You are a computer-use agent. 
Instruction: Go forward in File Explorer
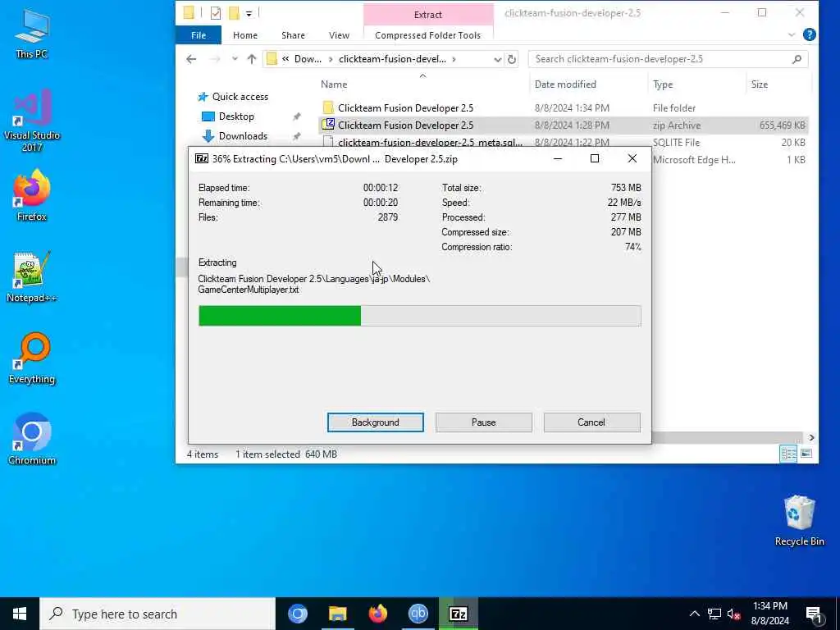tap(215, 59)
